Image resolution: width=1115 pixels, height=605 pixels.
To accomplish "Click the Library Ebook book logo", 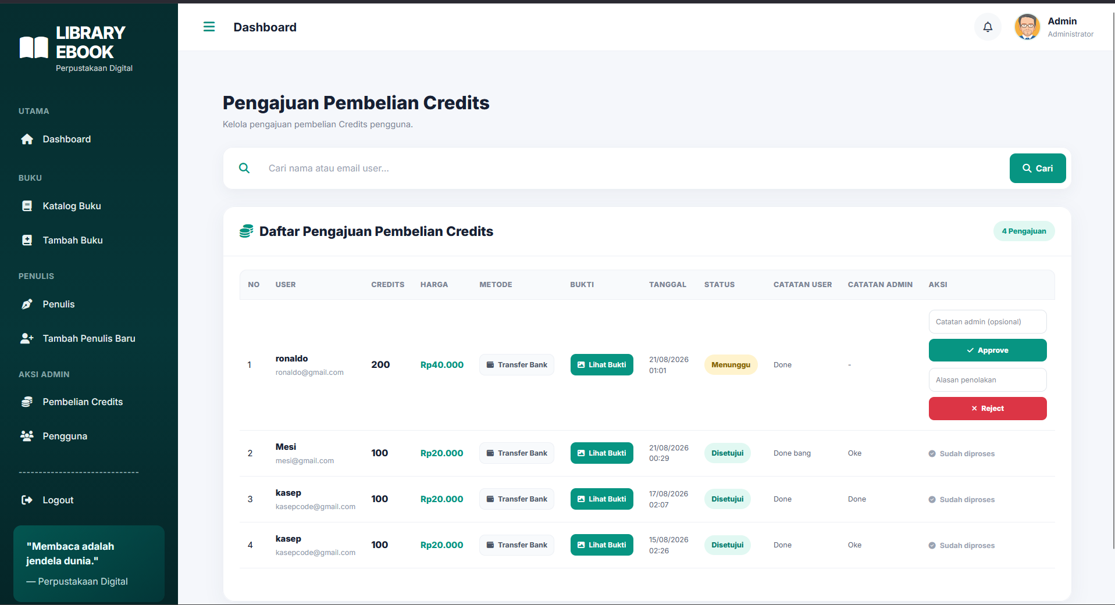I will coord(34,47).
